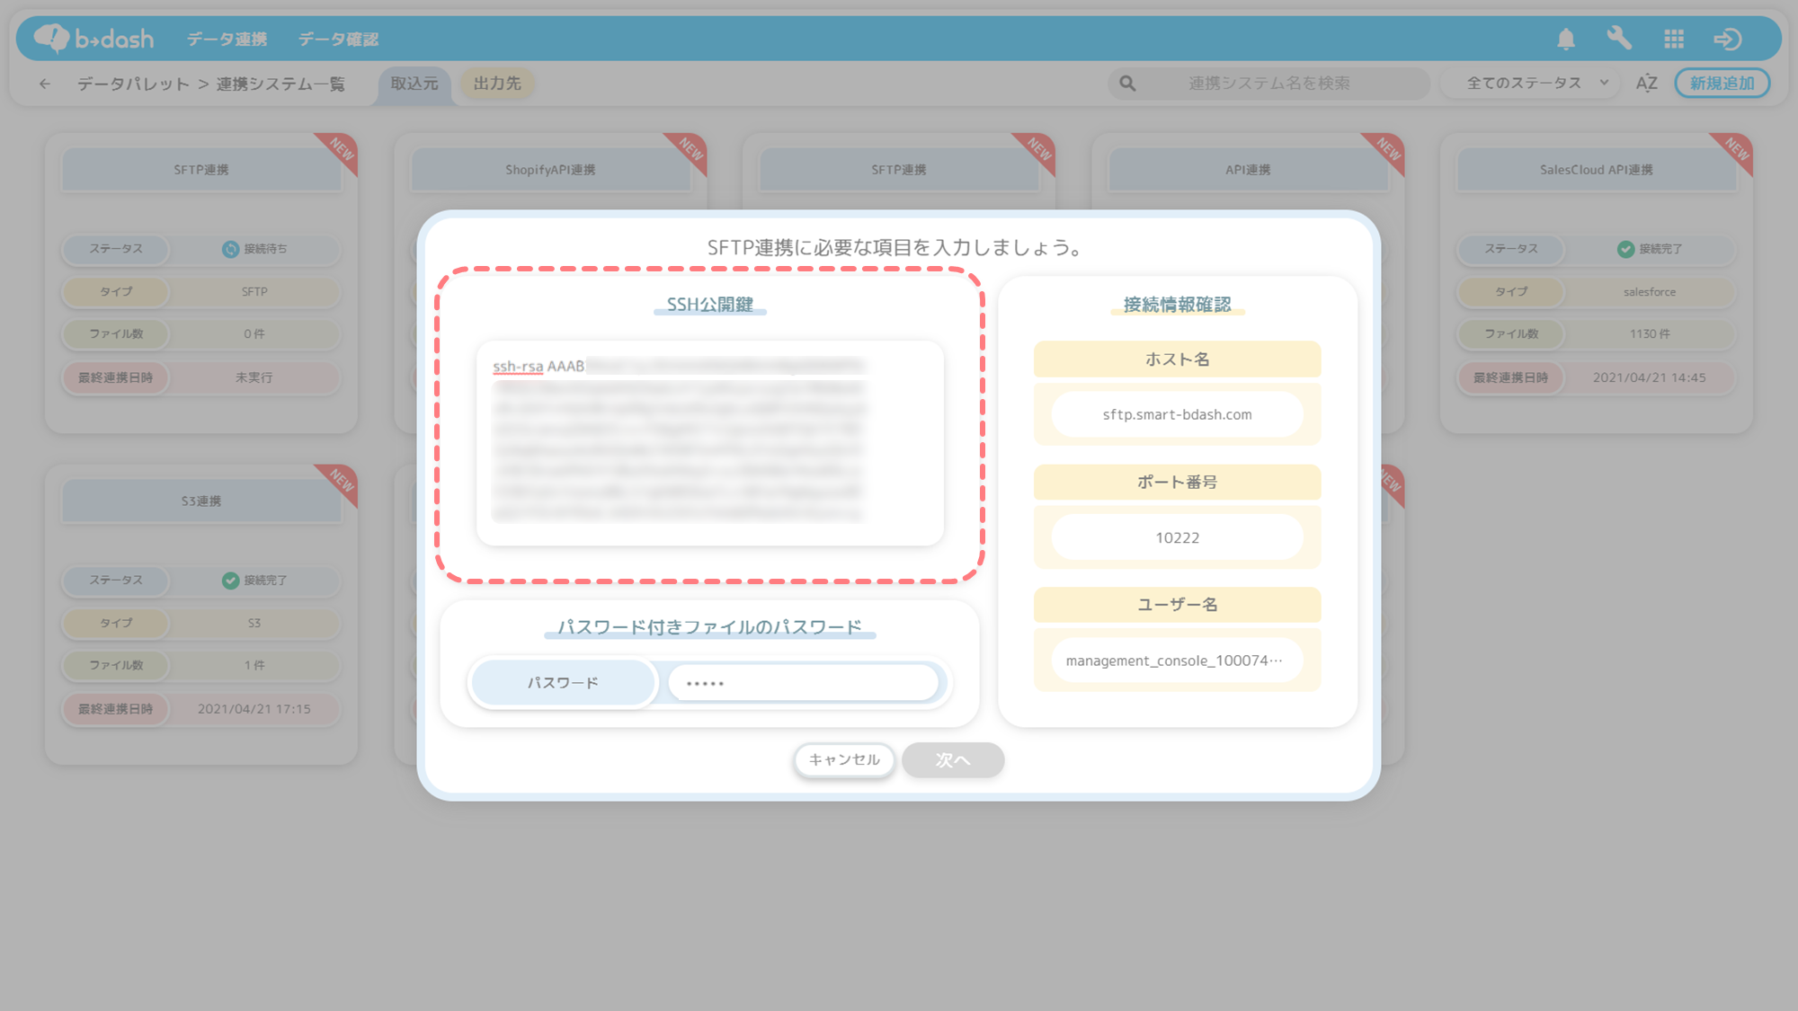Open the データ確認 menu
The image size is (1798, 1011).
tap(338, 39)
